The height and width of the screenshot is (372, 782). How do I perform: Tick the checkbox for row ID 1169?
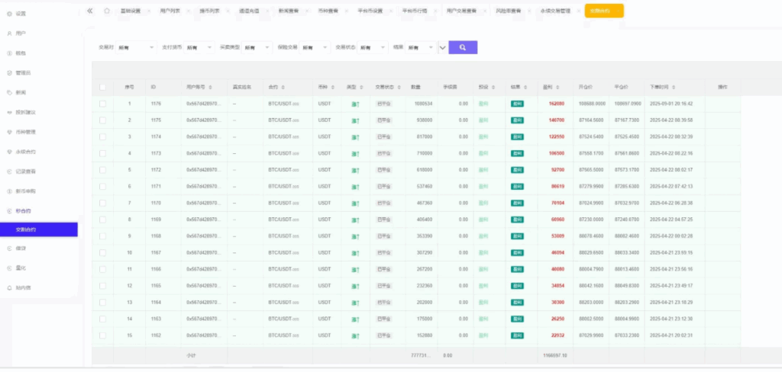point(102,220)
